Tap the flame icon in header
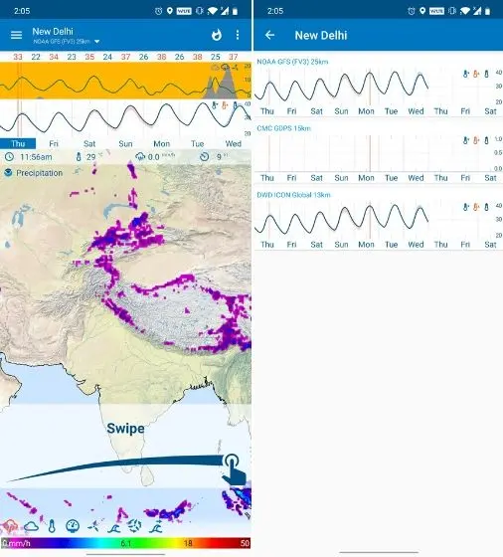The image size is (503, 557). click(217, 35)
